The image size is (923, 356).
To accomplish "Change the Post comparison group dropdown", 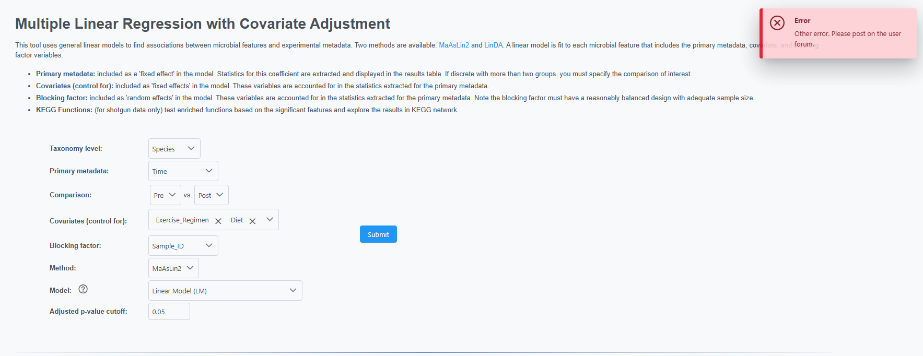I will tap(212, 195).
